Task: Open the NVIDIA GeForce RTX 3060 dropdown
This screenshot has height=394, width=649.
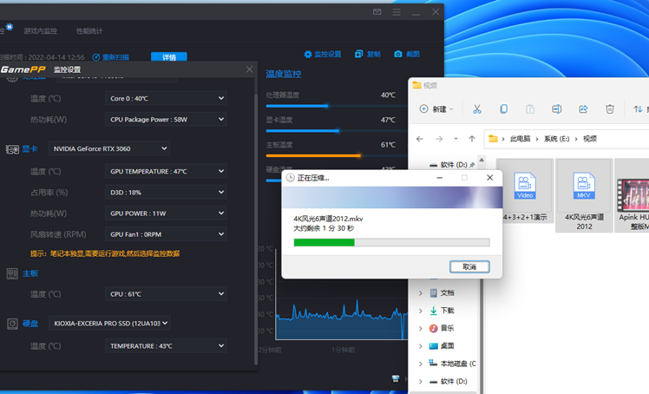Action: click(x=108, y=148)
